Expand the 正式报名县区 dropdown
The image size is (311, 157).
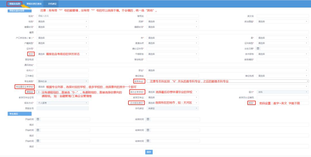[x=172, y=103]
